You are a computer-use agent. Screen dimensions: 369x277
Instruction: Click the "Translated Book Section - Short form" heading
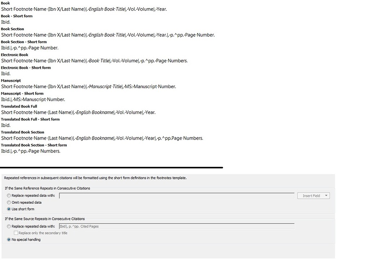tap(34, 145)
